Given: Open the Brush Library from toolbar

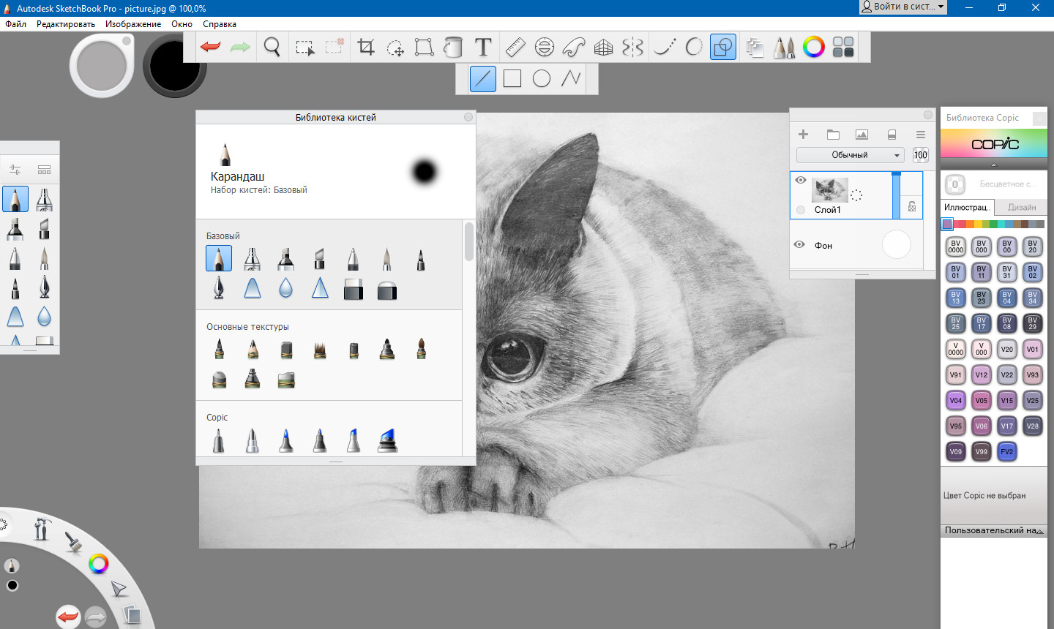Looking at the screenshot, I should pyautogui.click(x=784, y=48).
